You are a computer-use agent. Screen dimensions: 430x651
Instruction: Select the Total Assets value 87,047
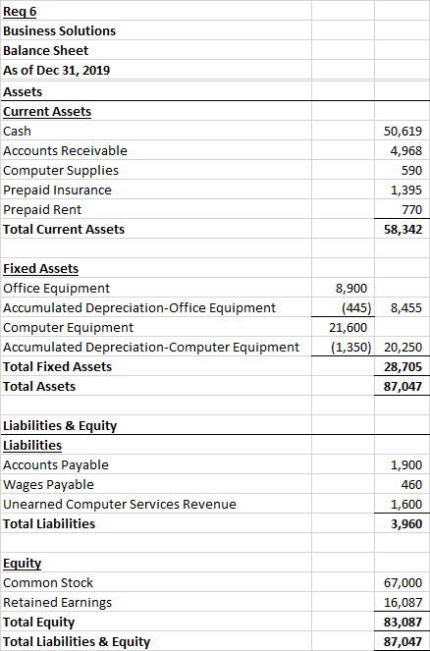(403, 387)
